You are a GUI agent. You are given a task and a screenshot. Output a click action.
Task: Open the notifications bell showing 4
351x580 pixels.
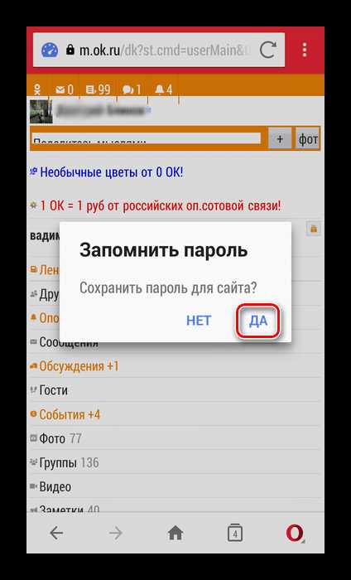click(x=164, y=89)
